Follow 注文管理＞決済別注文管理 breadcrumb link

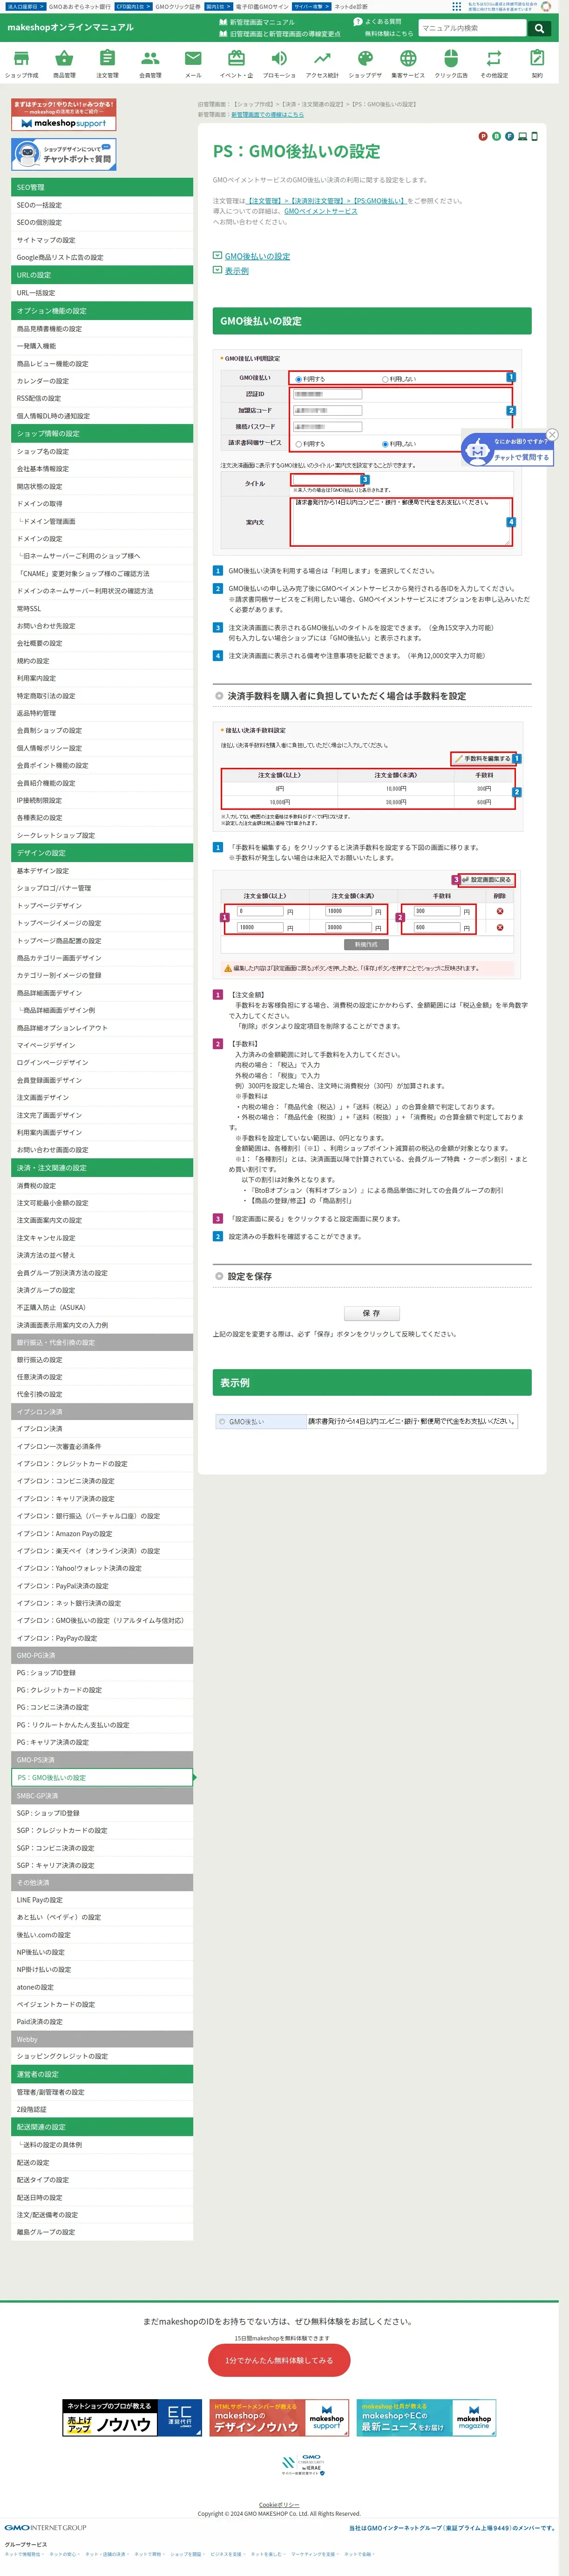pos(325,201)
